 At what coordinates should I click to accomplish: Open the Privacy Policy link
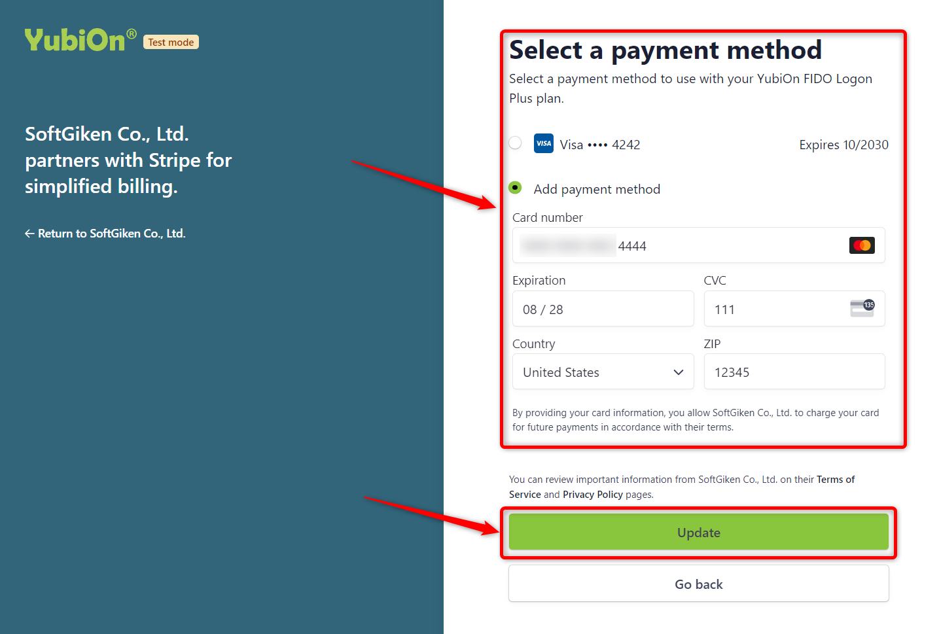[x=593, y=495]
